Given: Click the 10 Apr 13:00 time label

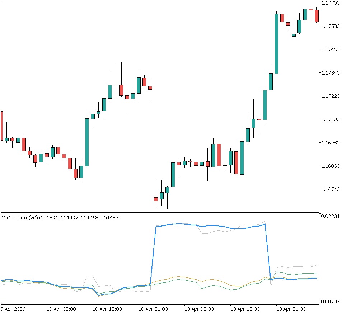Looking at the screenshot, I should tap(107, 309).
